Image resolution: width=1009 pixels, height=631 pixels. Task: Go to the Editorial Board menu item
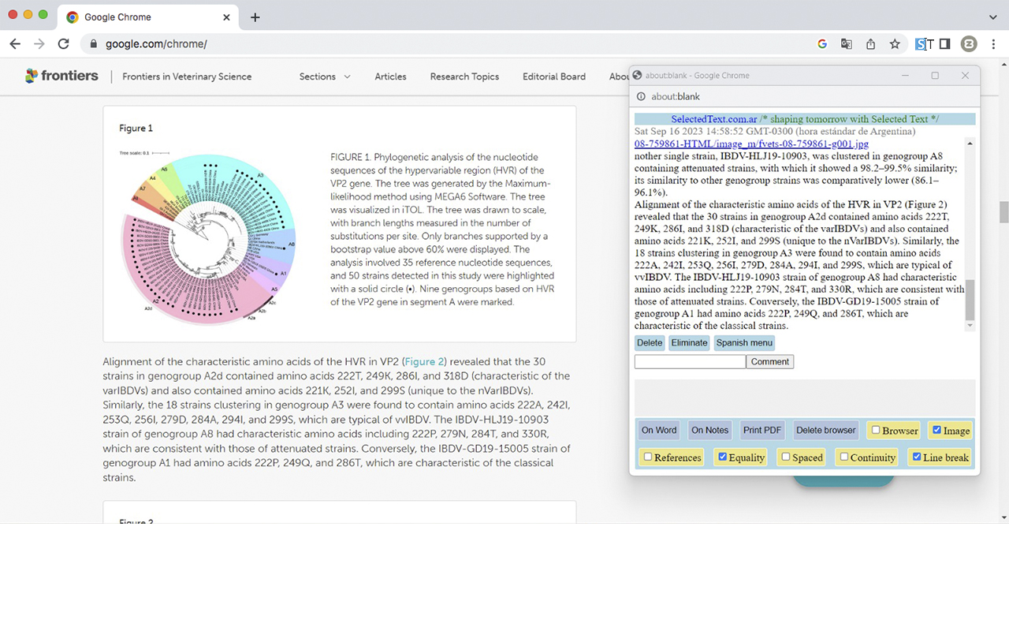pos(553,77)
